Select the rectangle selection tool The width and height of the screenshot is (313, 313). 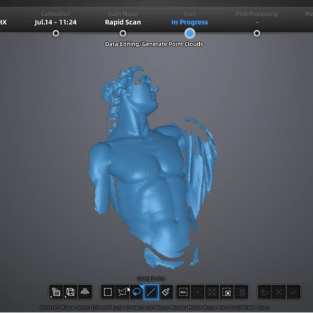tap(108, 292)
